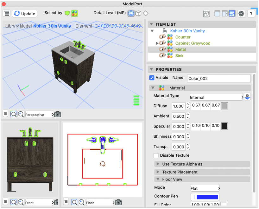Click the Diffuse gray color swatch
The image size is (259, 209).
pyautogui.click(x=224, y=106)
